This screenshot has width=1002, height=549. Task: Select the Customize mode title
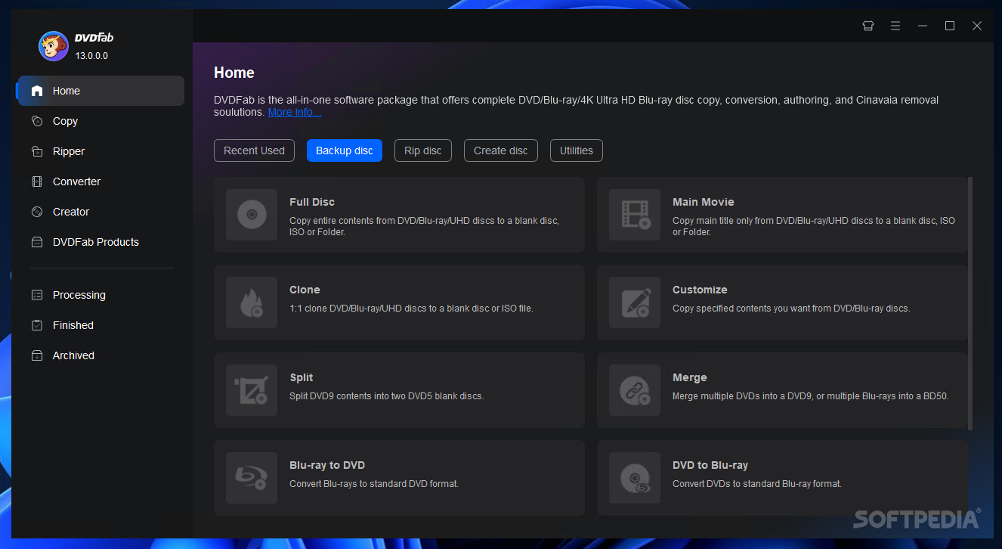pyautogui.click(x=700, y=290)
